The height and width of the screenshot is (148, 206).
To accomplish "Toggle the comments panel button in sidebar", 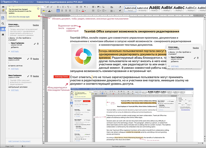I will click(x=3, y=29).
